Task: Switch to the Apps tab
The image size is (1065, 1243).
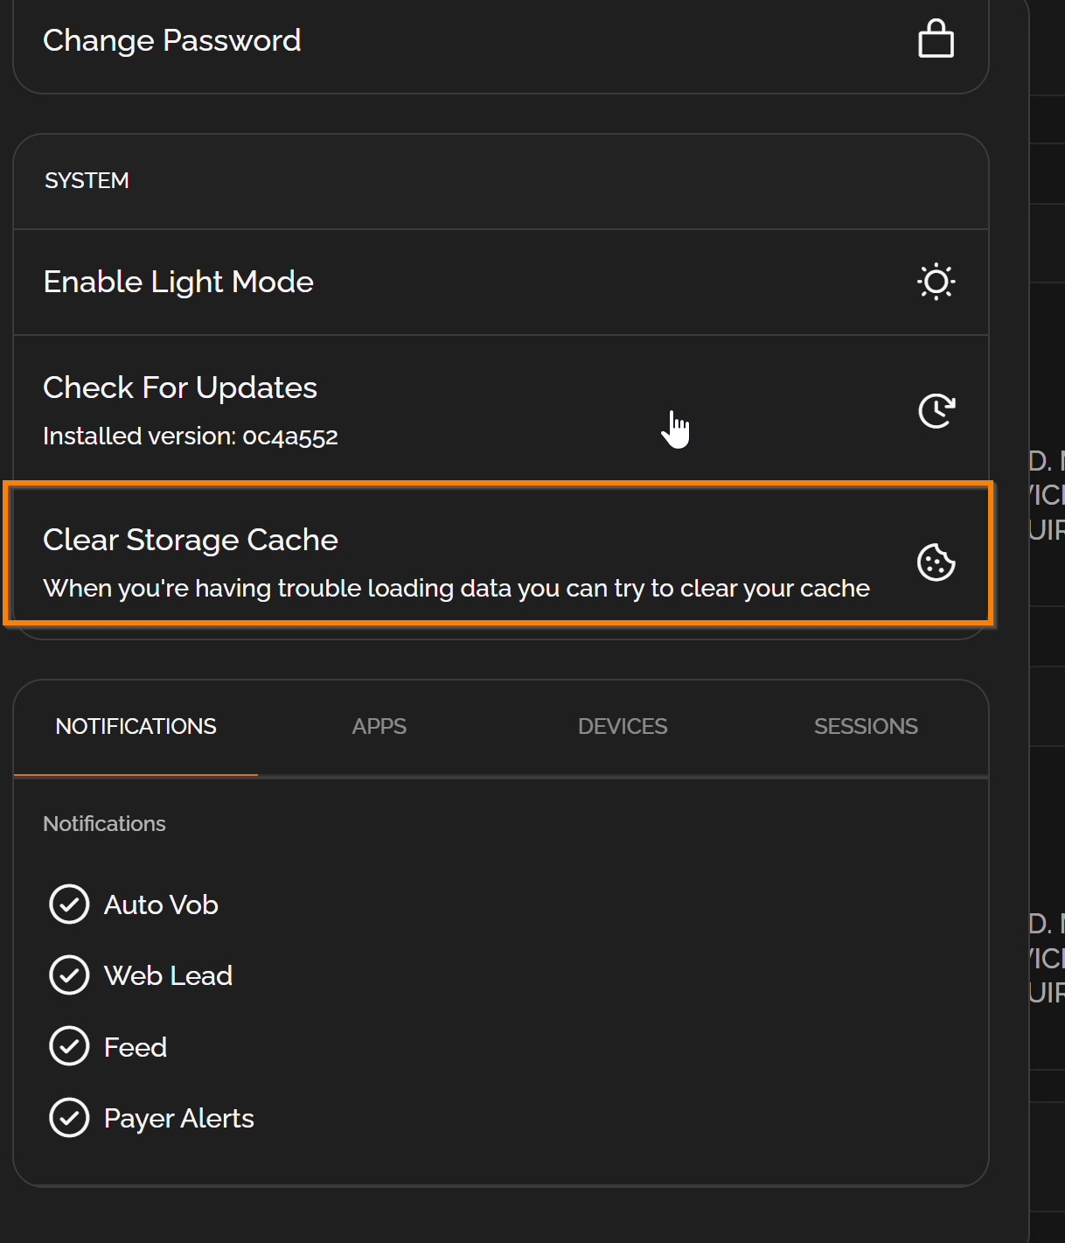Action: click(379, 726)
